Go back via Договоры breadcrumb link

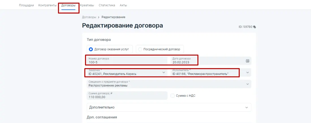point(89,17)
